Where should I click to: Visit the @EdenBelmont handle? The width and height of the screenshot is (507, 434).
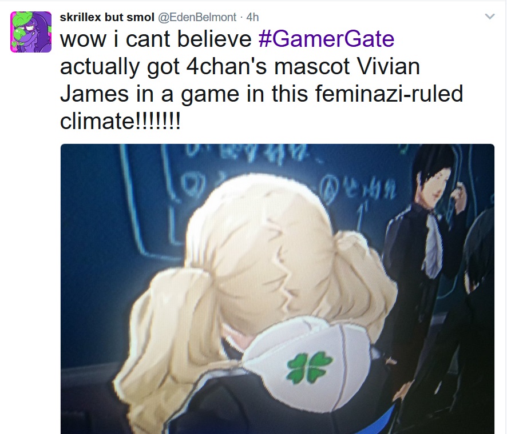pos(197,17)
